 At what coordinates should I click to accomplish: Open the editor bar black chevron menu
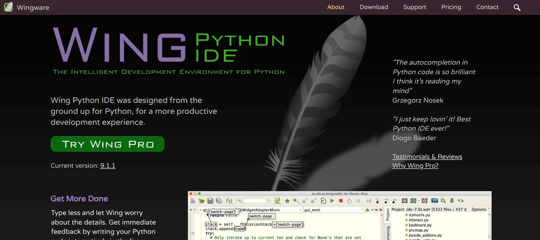[x=376, y=210]
